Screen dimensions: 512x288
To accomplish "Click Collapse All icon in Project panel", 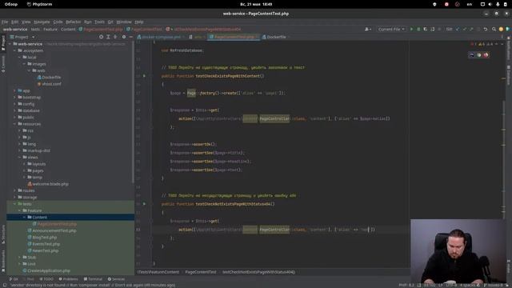I will [115, 38].
